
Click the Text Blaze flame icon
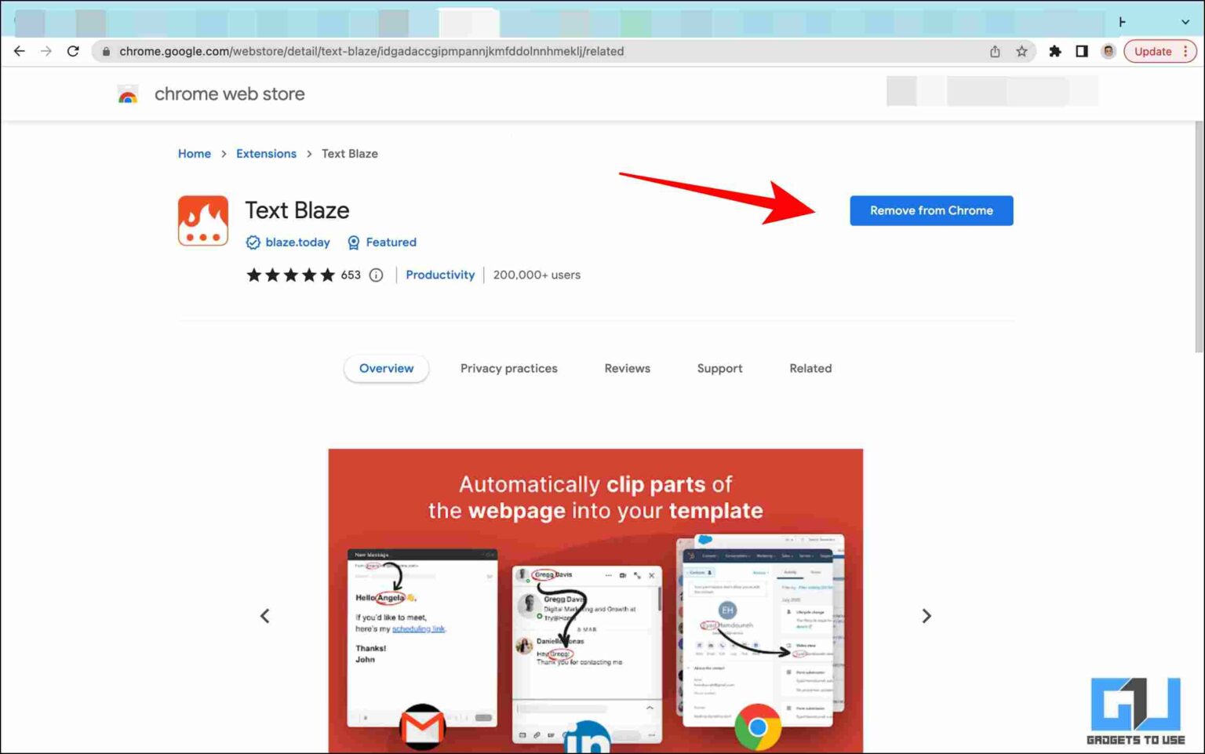pyautogui.click(x=202, y=220)
